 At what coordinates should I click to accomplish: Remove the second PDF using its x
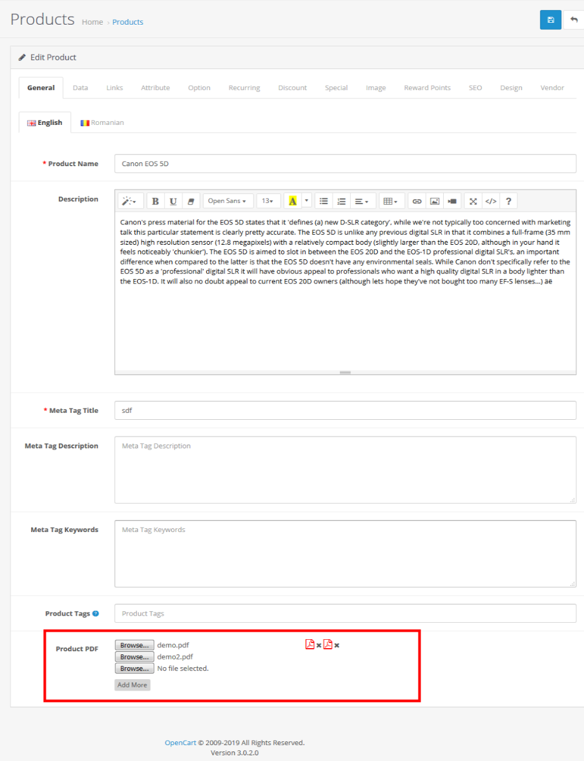coord(337,646)
